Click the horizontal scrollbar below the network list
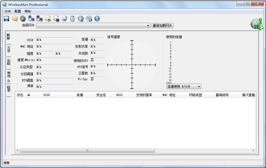This screenshot has height=168, width=266. pos(87,150)
